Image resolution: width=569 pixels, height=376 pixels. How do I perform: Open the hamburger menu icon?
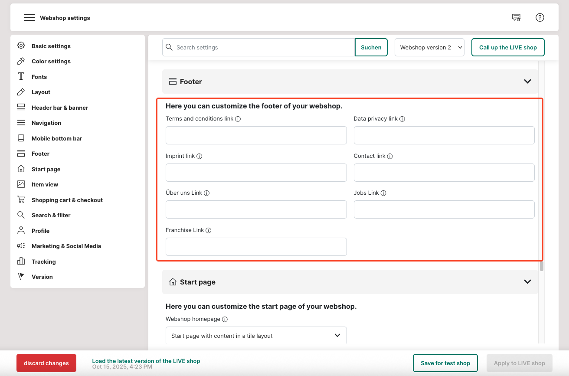(x=29, y=18)
